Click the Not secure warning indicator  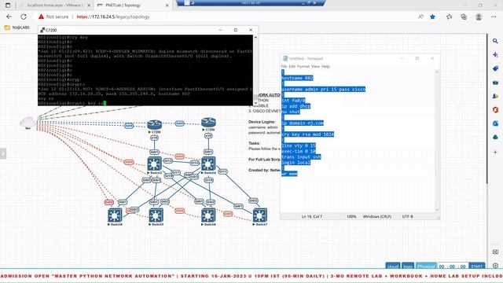point(53,17)
